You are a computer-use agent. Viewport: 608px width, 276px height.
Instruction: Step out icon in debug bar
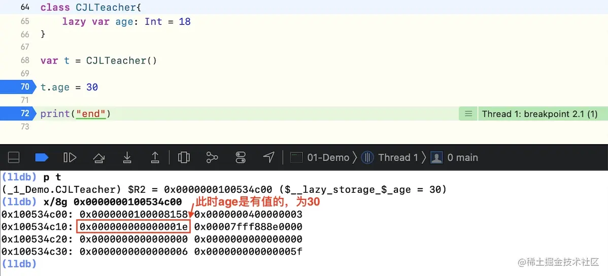pyautogui.click(x=155, y=157)
